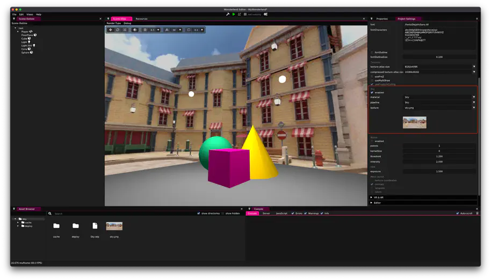
Task: Click the build hammer icon
Action: click(228, 14)
